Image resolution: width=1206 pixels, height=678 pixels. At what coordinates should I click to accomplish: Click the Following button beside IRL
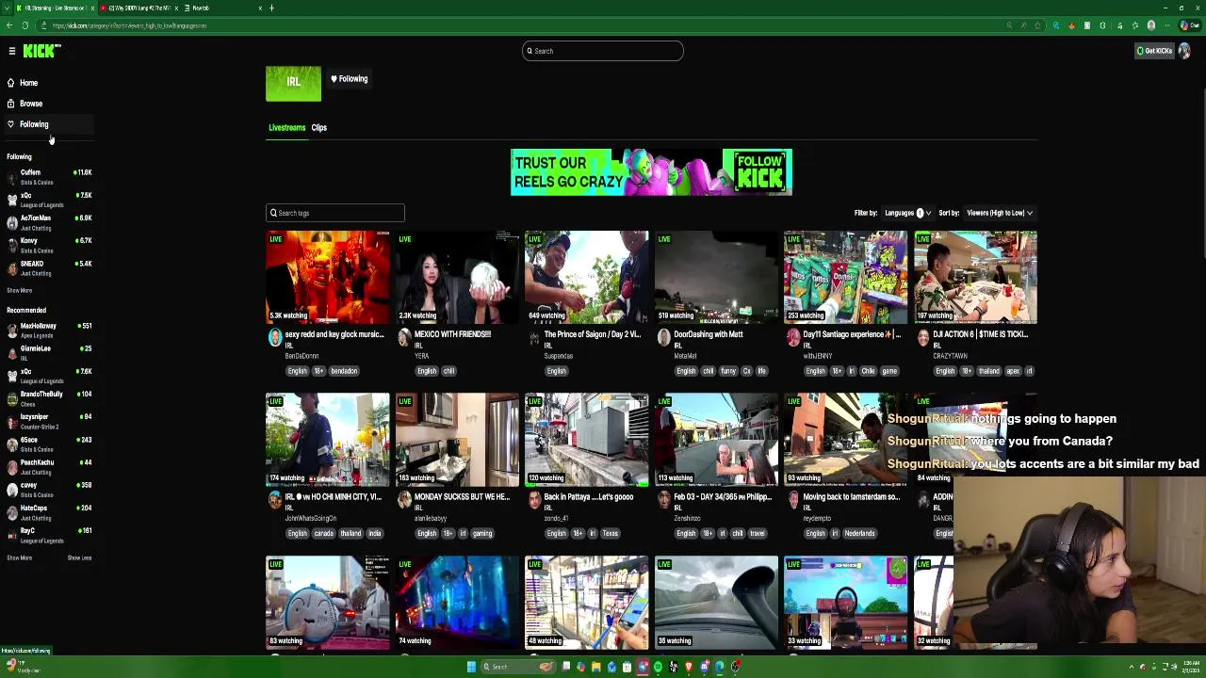350,79
